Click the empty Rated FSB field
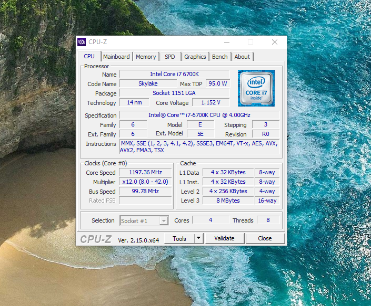 (x=145, y=201)
